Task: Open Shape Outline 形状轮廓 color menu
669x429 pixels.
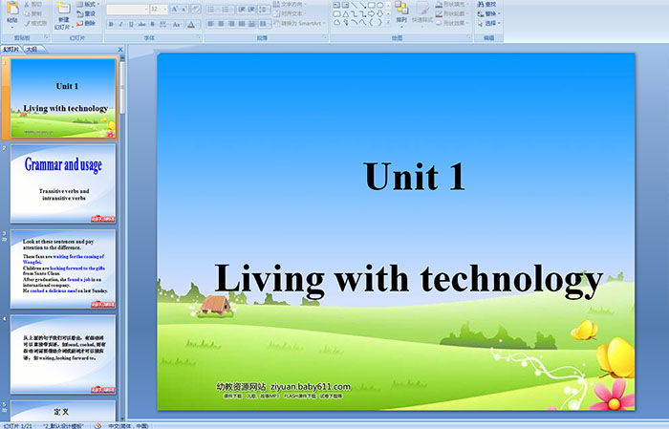Action: (x=453, y=13)
